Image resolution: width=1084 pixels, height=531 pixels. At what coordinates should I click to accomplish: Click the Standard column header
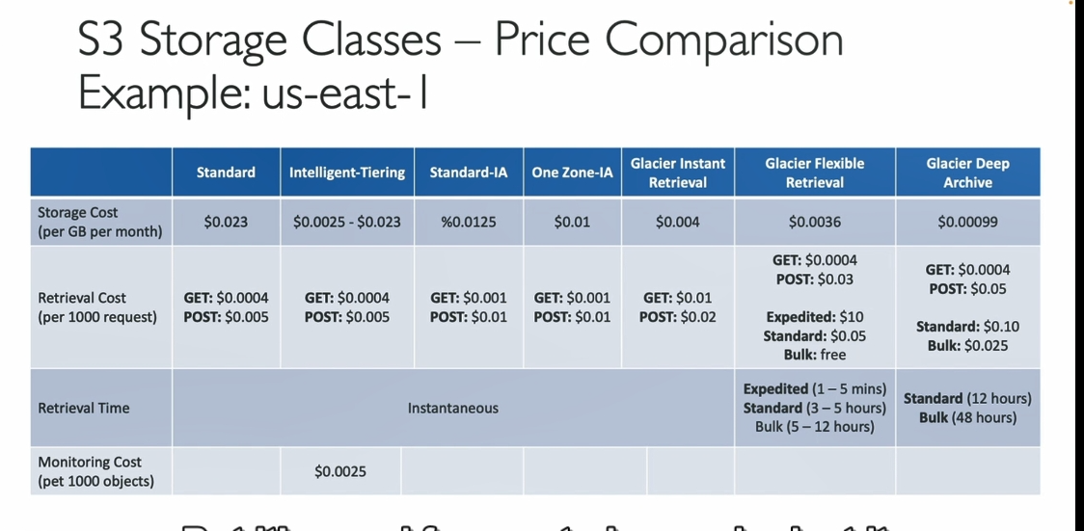point(226,172)
